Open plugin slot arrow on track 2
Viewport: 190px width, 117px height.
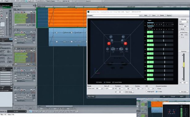pos(34,43)
